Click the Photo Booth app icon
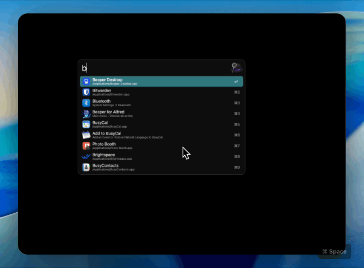Screen dimensions: 364x268 point(86,146)
